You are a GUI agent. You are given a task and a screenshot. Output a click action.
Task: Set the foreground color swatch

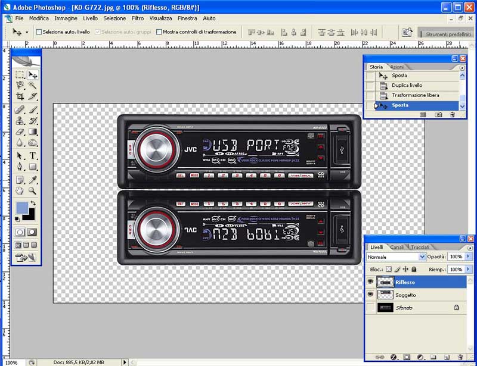pyautogui.click(x=22, y=208)
